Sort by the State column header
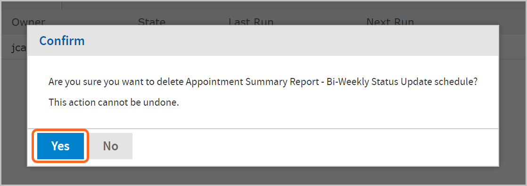 pyautogui.click(x=152, y=22)
